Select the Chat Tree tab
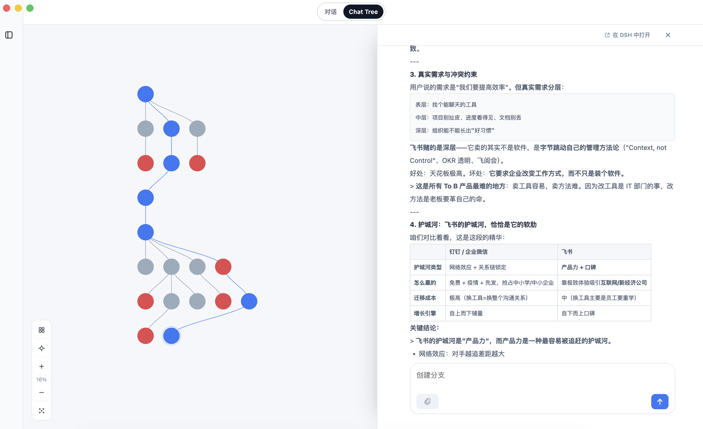The height and width of the screenshot is (429, 703). pos(363,12)
